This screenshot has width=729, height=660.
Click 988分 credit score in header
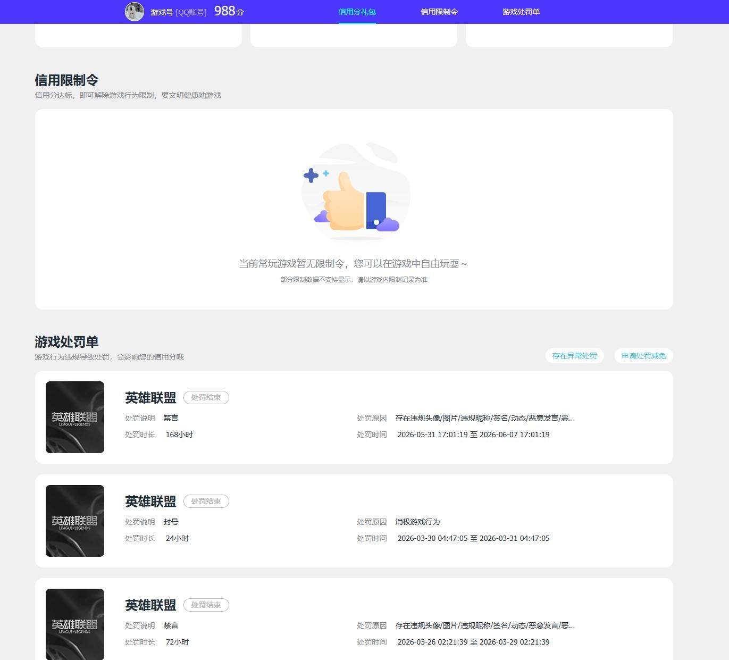(x=229, y=11)
